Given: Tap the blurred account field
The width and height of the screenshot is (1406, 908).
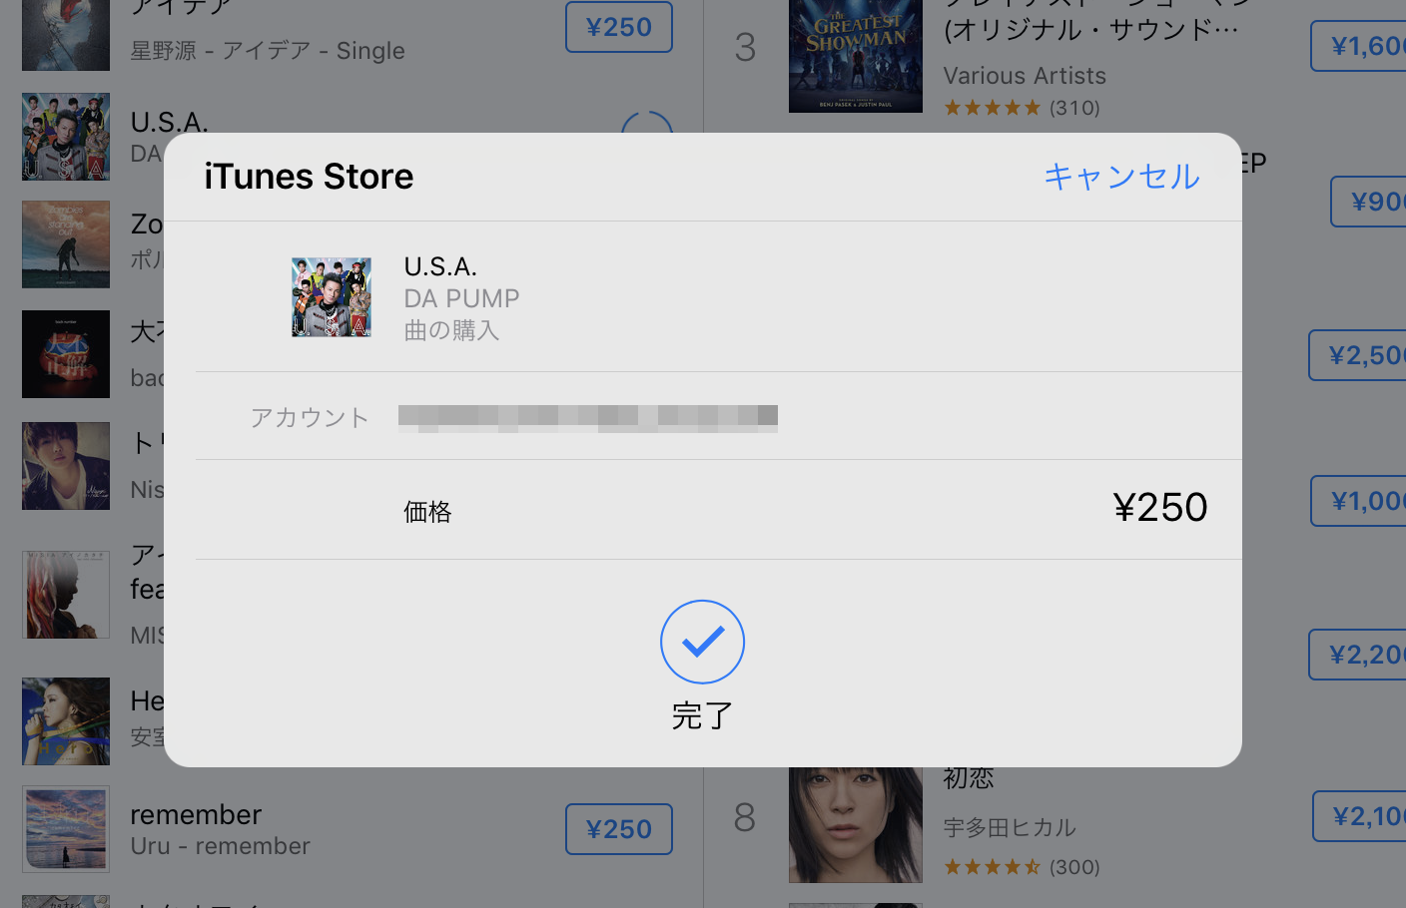Looking at the screenshot, I should [587, 417].
